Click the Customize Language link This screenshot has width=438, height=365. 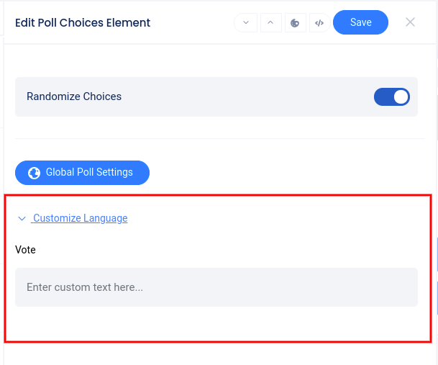[80, 218]
